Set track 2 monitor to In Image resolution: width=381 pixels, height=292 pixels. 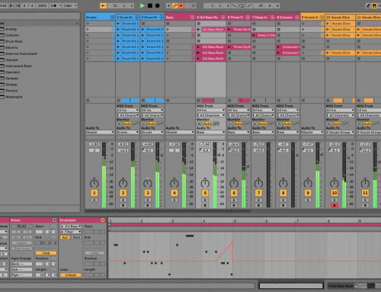click(x=119, y=124)
